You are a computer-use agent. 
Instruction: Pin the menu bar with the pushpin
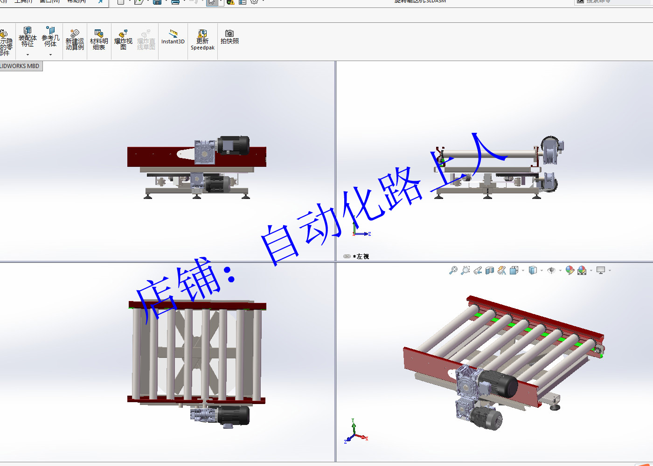[x=99, y=1]
